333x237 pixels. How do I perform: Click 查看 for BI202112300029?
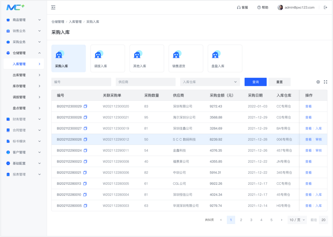(309, 106)
